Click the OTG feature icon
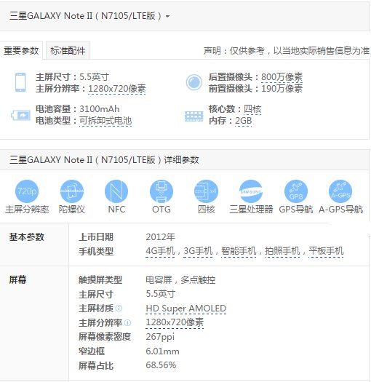The image size is (371, 382). tap(161, 191)
